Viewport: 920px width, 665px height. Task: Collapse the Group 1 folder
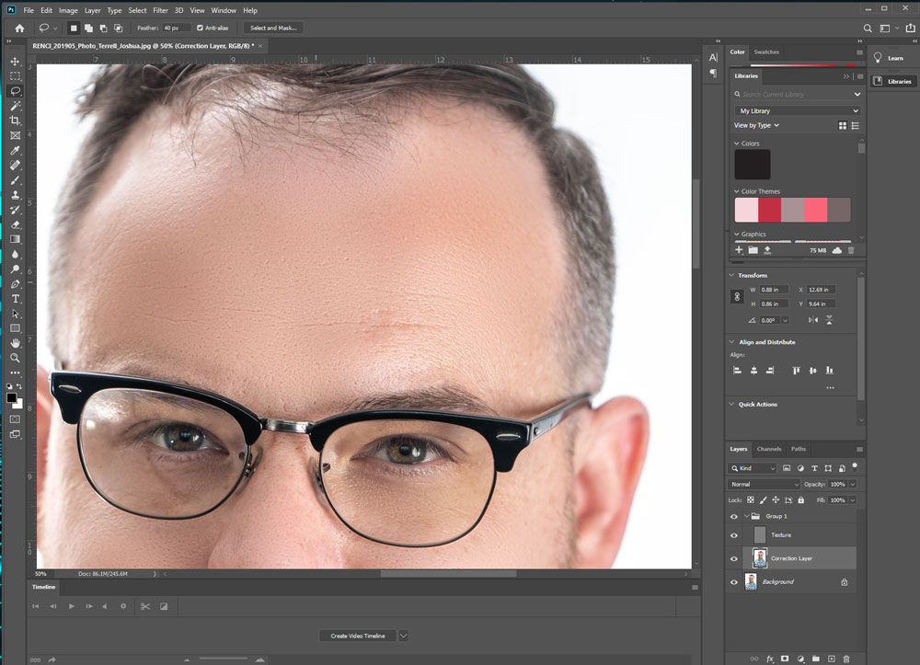pyautogui.click(x=746, y=516)
